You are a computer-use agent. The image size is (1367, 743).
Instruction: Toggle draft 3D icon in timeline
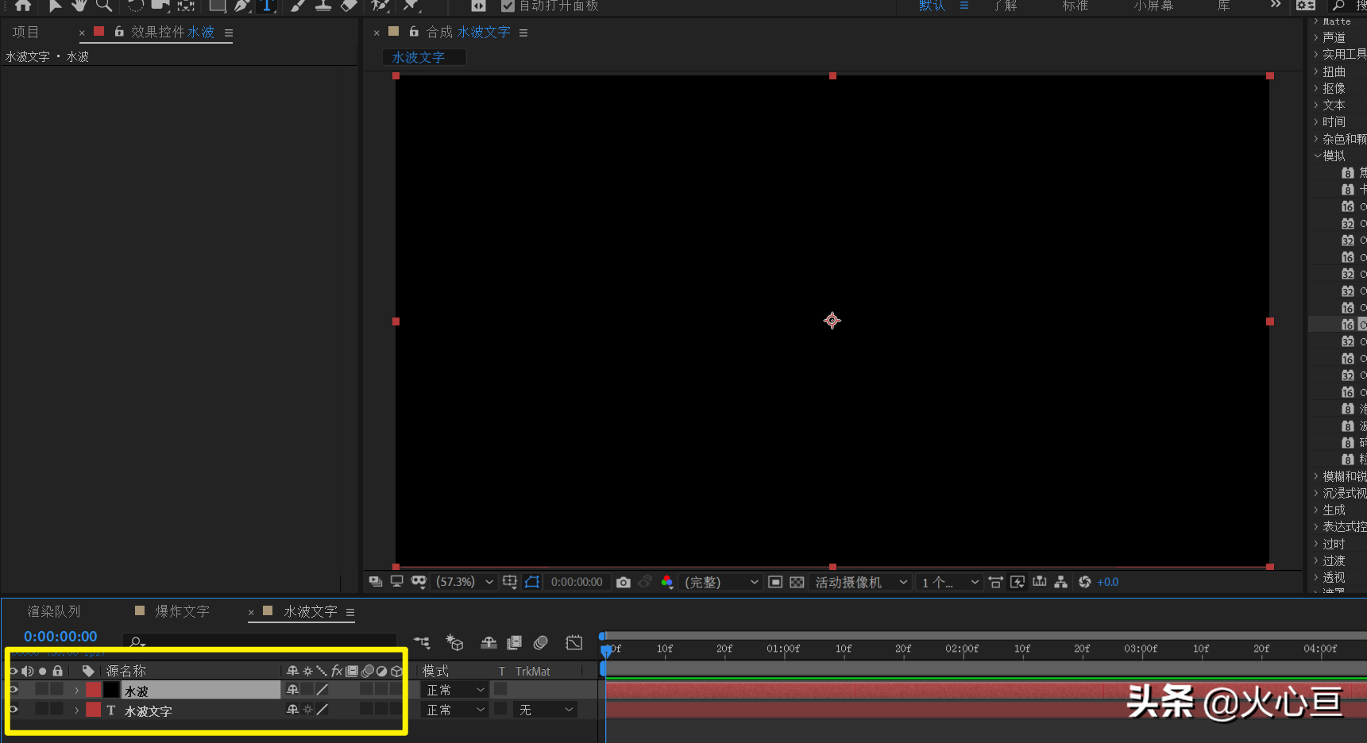[454, 642]
